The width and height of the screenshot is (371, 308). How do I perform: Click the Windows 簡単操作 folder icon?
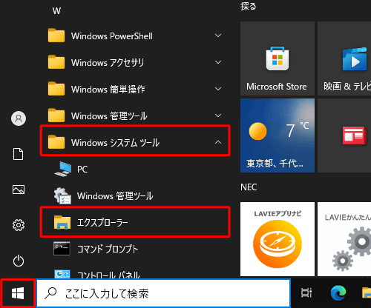coord(56,89)
